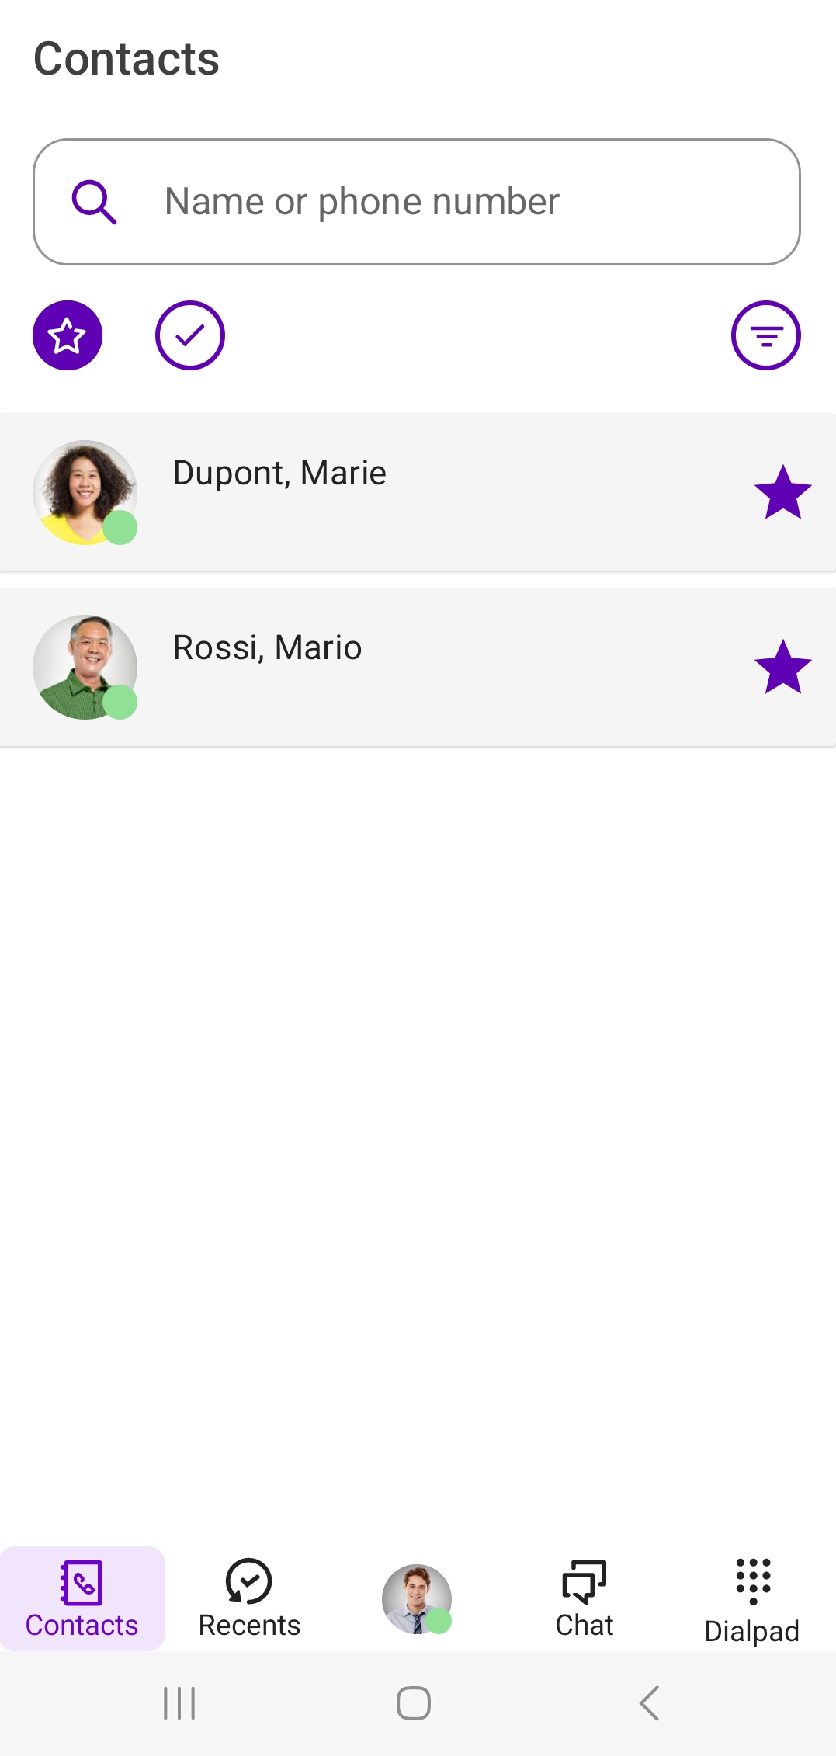
Task: Select the Dupont, Marie contact name
Action: (279, 473)
